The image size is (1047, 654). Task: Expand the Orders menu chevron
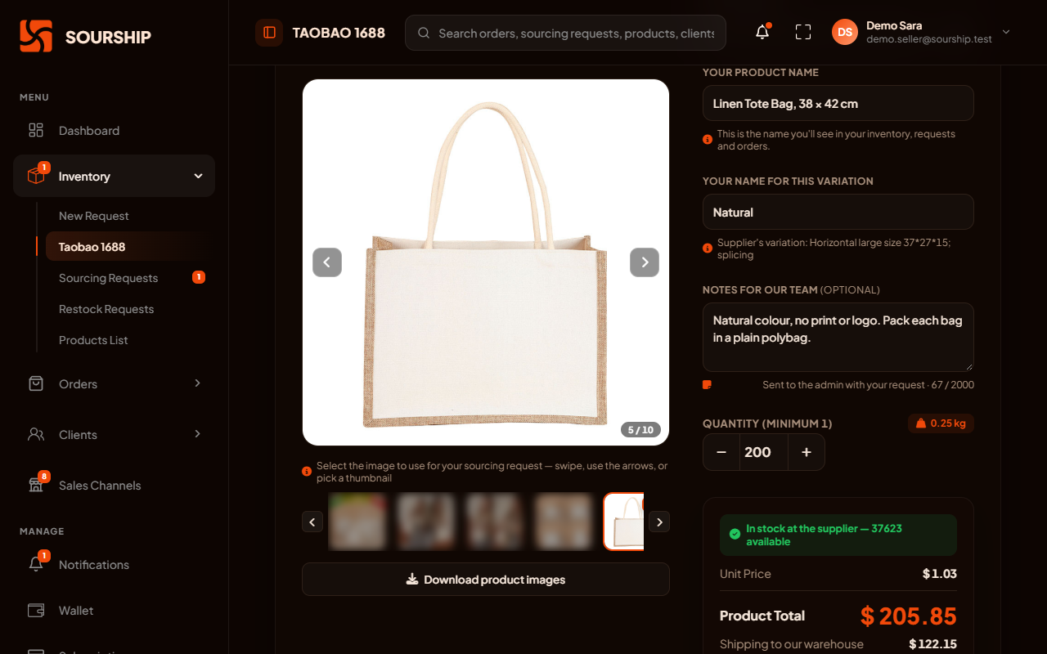tap(197, 383)
